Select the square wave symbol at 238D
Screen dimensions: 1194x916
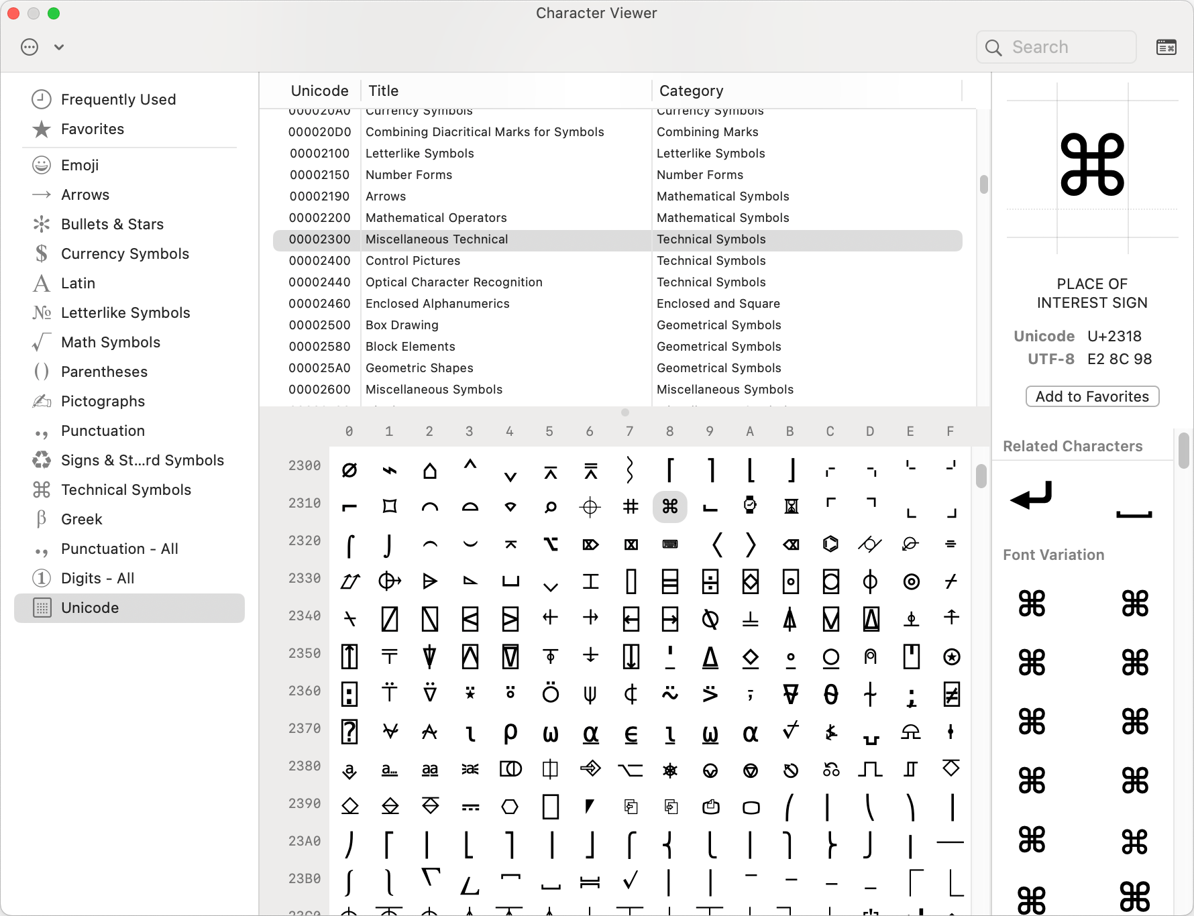click(x=870, y=770)
